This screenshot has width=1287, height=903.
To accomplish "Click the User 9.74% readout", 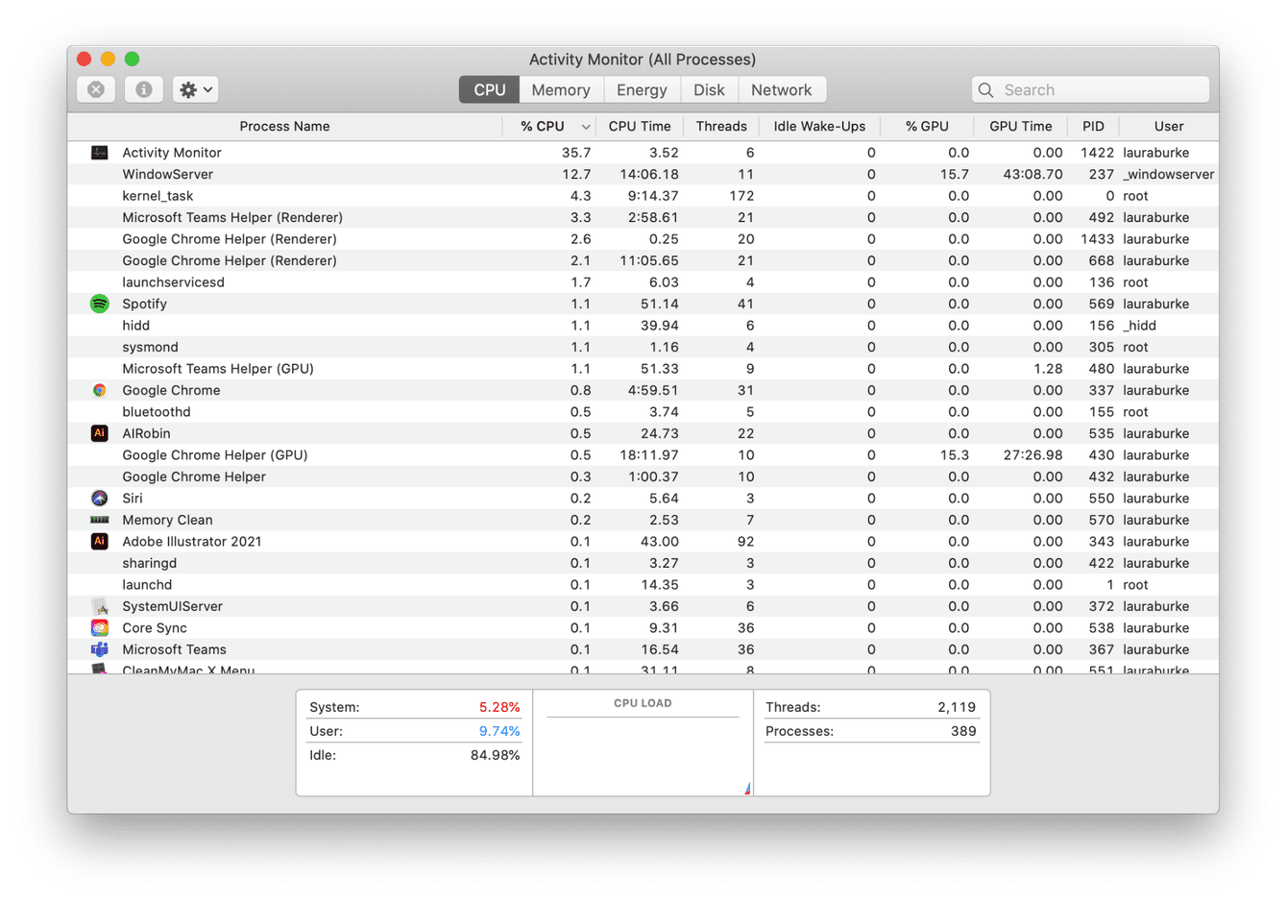I will coord(414,731).
